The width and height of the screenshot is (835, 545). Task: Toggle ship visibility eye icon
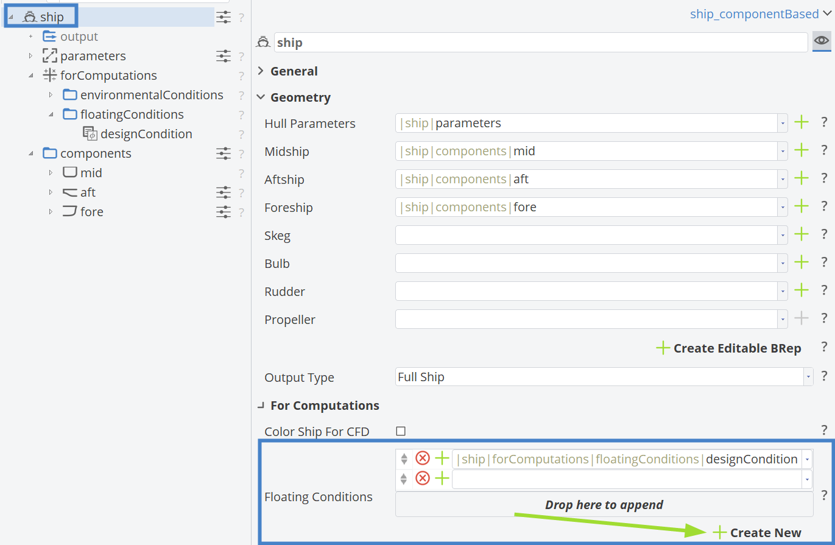coord(822,41)
